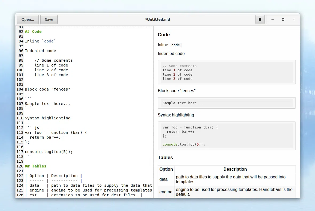The image size is (315, 211).
Task: Click 'Syntax highlighting' in the editor pane
Action: 48,118
